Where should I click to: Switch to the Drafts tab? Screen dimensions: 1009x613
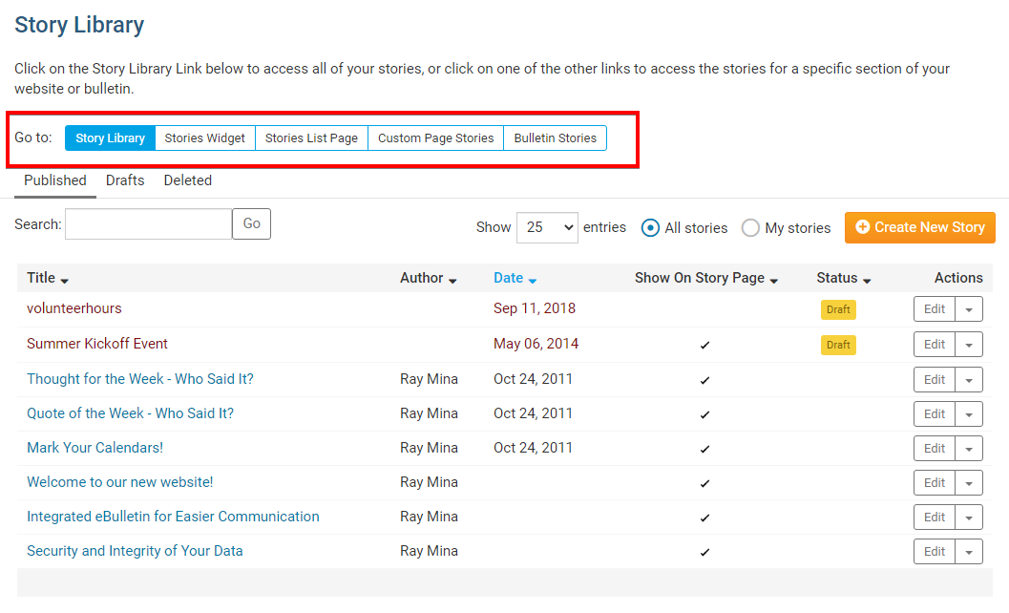tap(125, 180)
